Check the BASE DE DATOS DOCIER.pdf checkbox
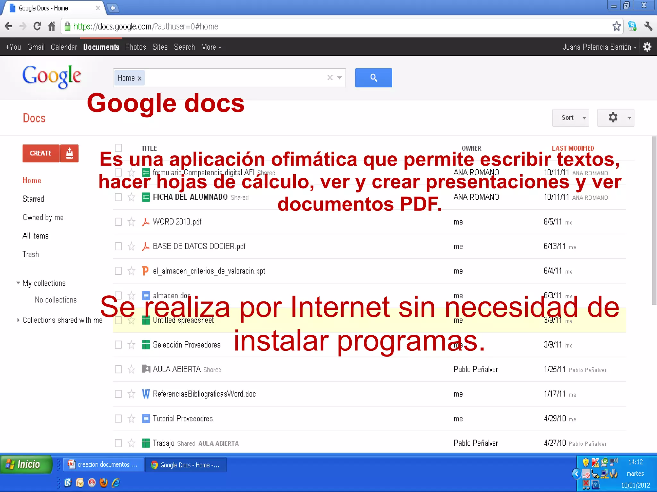The height and width of the screenshot is (492, 657). tap(118, 246)
